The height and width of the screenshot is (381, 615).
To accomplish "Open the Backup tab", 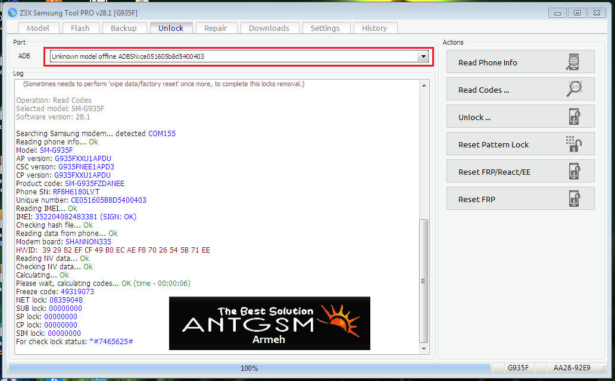I will 124,28.
